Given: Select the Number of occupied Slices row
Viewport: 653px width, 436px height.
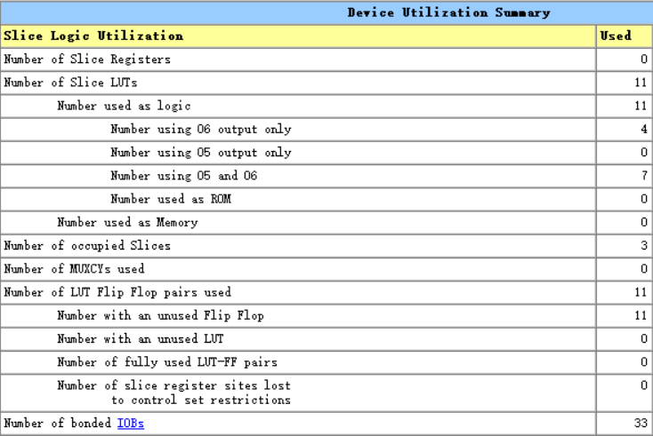Looking at the screenshot, I should 326,246.
